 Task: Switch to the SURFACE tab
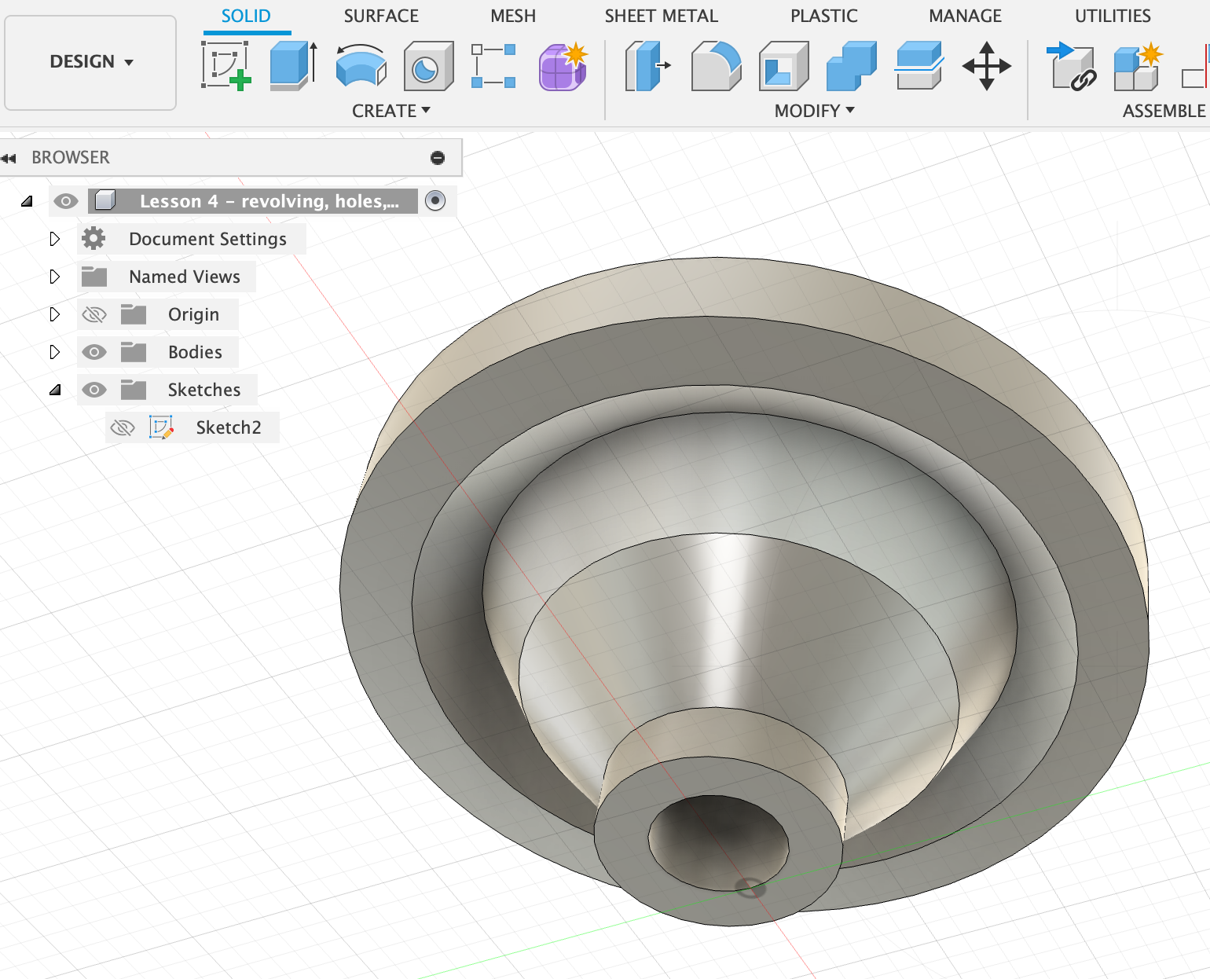tap(381, 16)
